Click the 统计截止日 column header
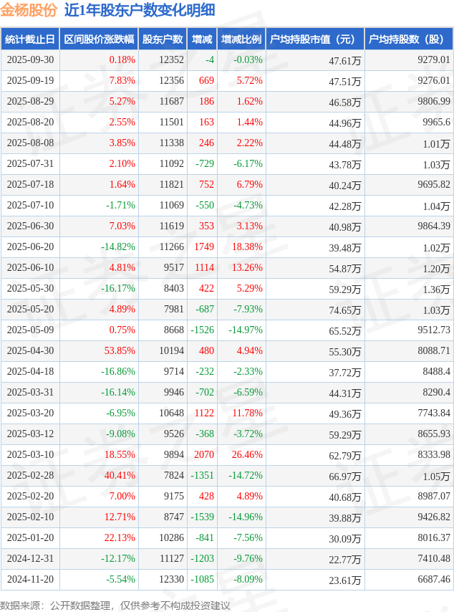Screen dimensions: 454x612 point(30,39)
